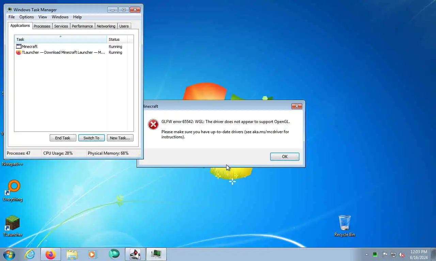
Task: Close the Windows Task Manager window
Action: click(x=135, y=10)
